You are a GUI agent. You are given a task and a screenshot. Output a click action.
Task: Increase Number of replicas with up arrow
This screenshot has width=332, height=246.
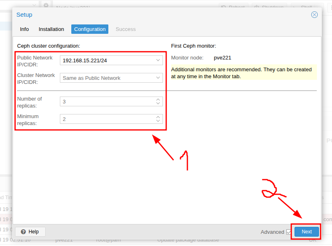click(x=158, y=99)
